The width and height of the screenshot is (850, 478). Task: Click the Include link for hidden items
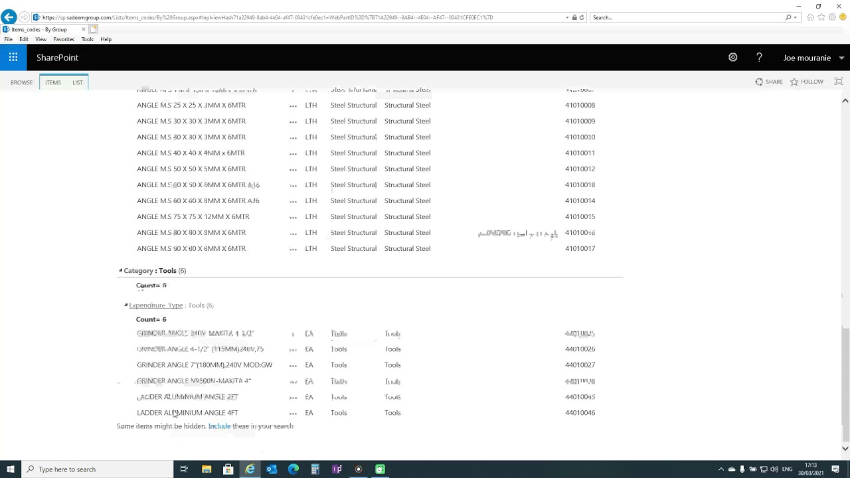219,426
